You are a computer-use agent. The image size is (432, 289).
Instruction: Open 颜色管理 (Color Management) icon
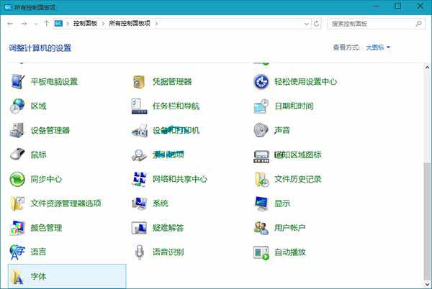pos(17,228)
